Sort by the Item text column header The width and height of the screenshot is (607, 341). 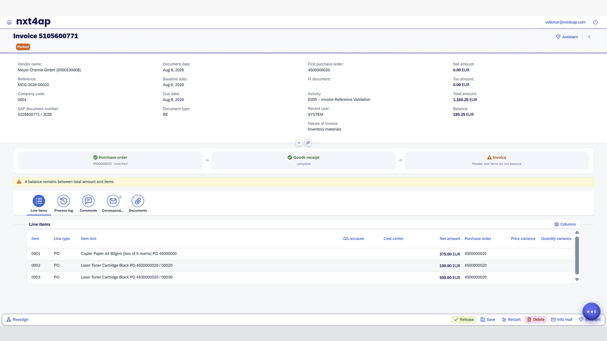(89, 239)
